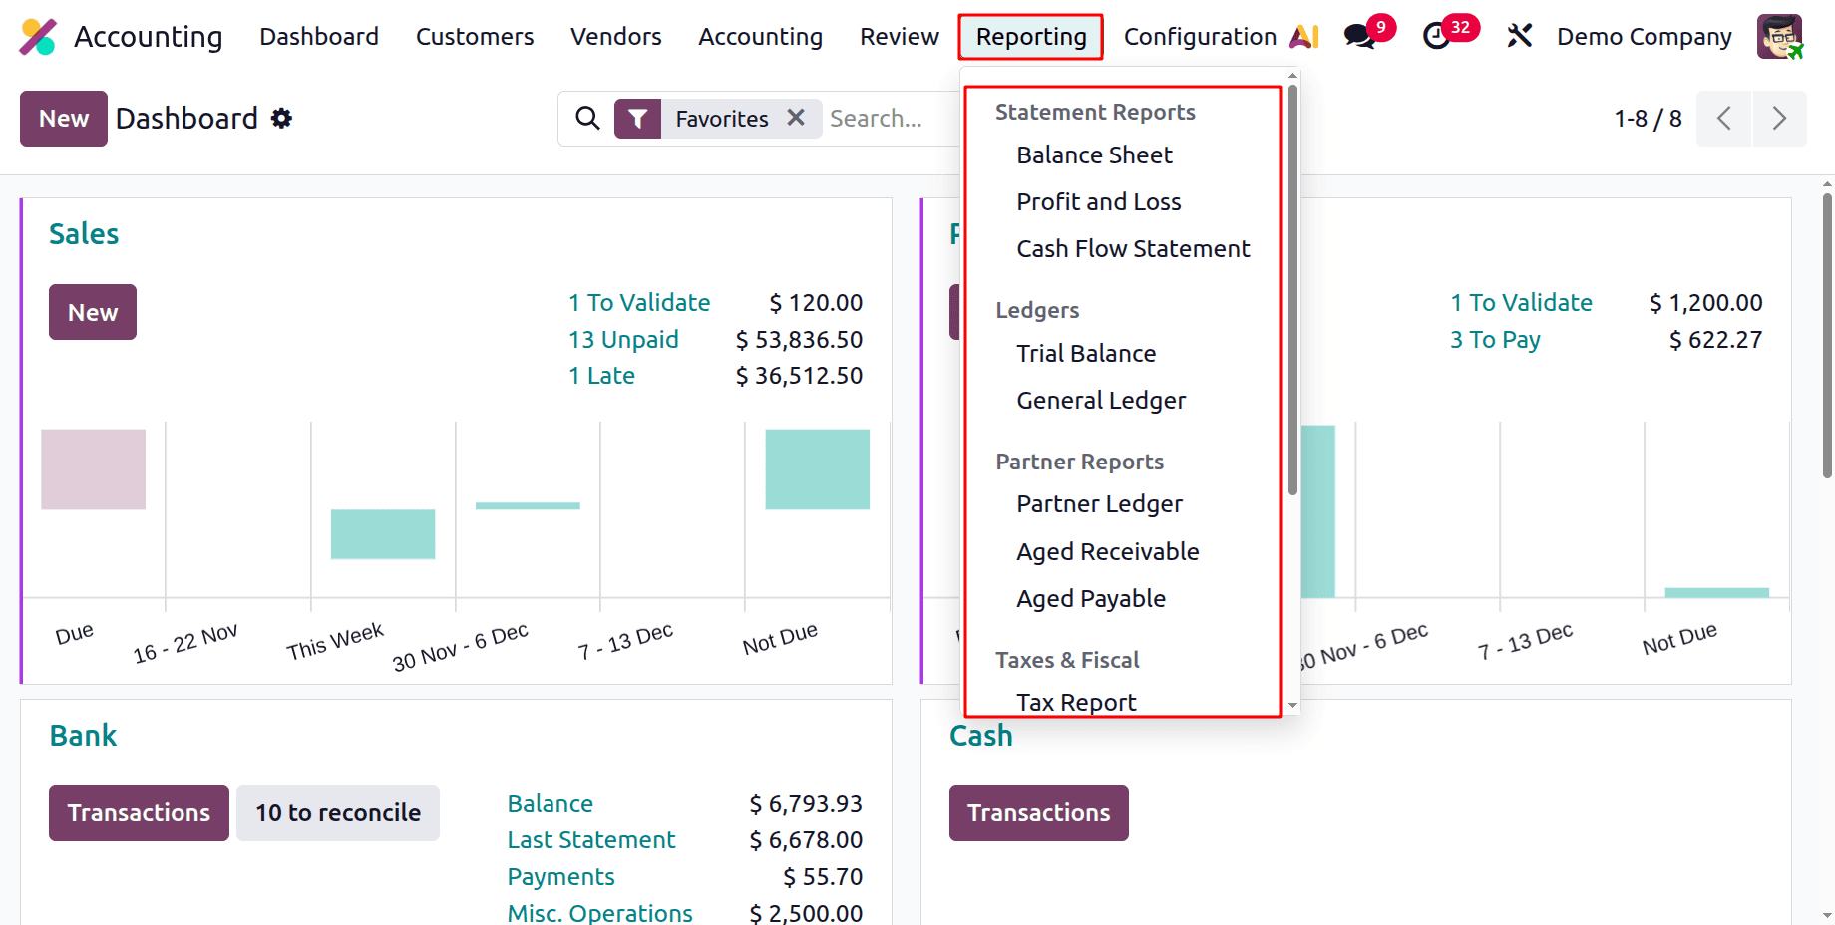Click the Reporting dropdown scrollbar
This screenshot has height=925, width=1835.
(1292, 290)
